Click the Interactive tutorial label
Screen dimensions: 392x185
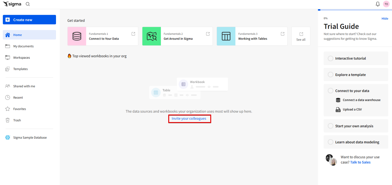pos(351,58)
